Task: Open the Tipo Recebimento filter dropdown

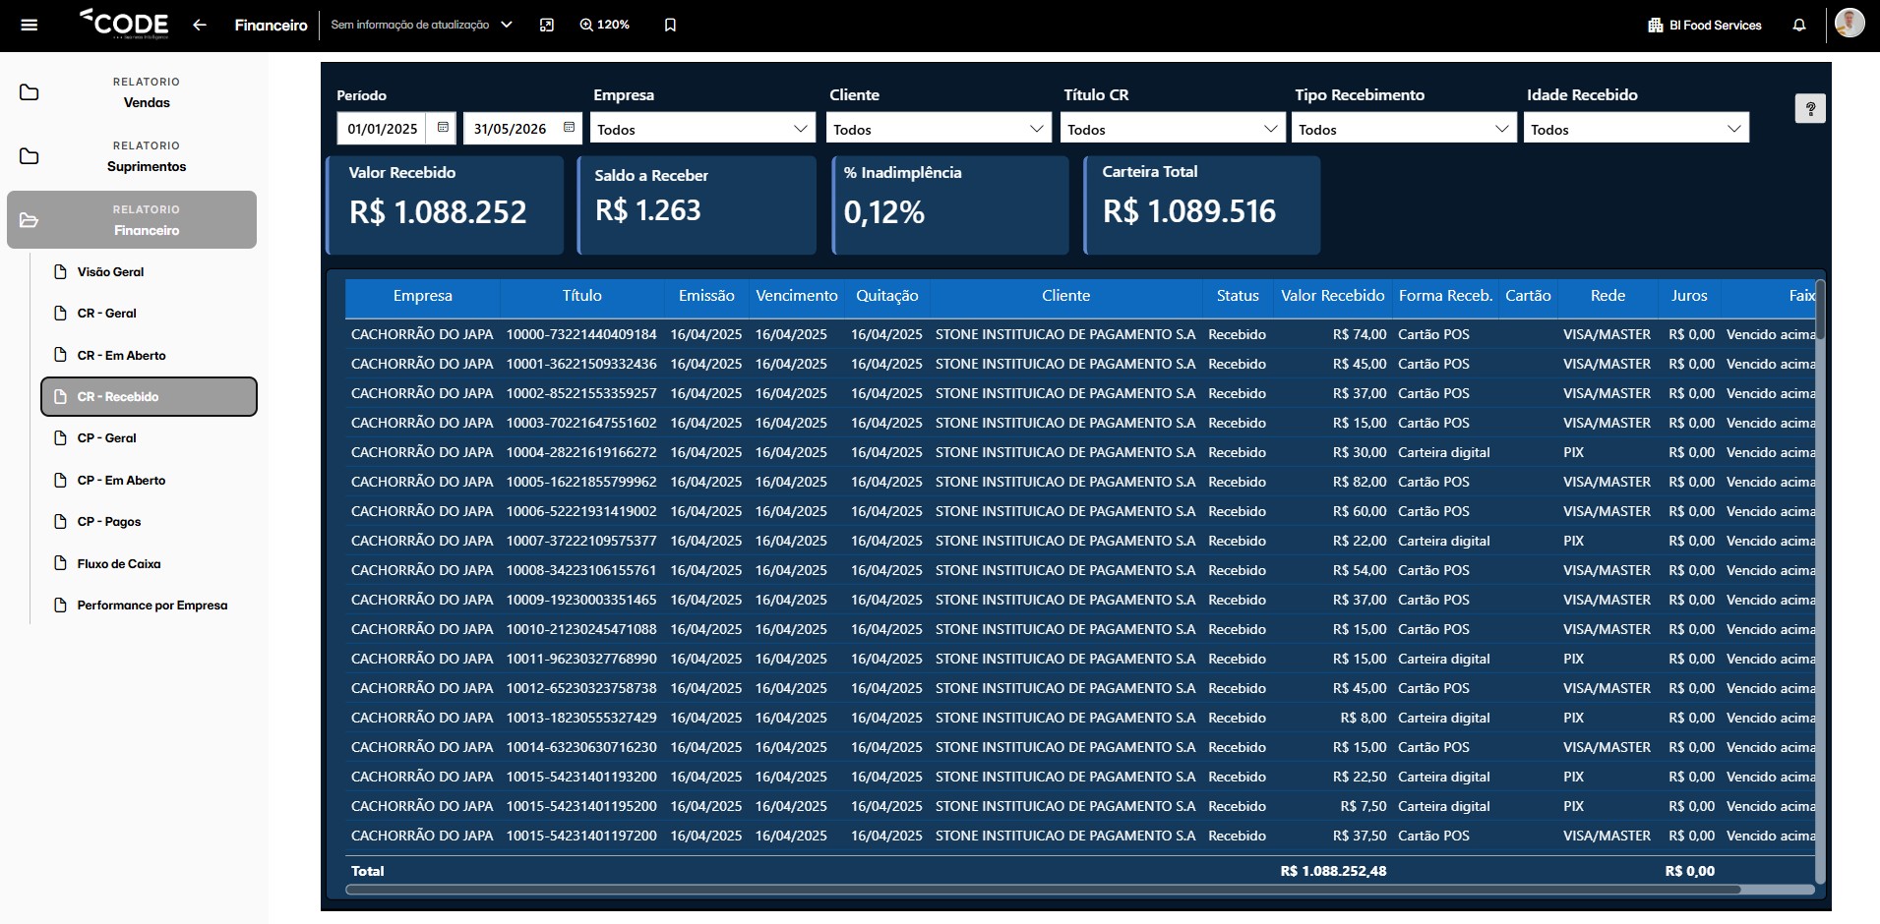Action: [x=1404, y=129]
